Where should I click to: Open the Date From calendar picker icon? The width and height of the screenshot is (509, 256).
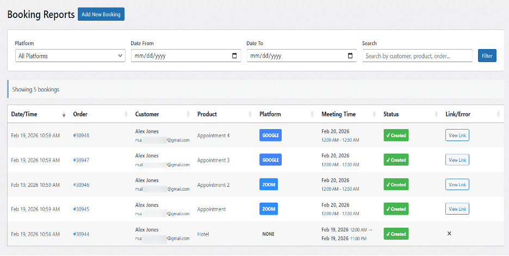coord(234,56)
